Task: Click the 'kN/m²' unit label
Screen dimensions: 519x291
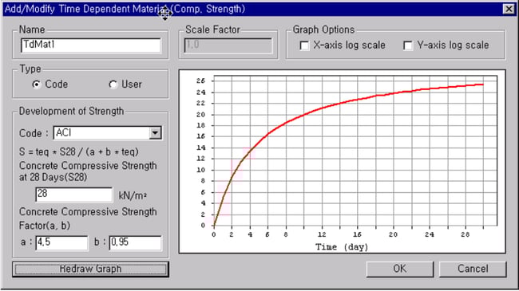Action: (x=133, y=196)
